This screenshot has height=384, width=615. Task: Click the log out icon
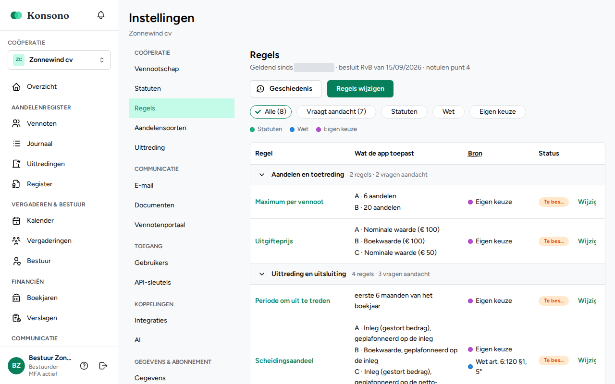coord(103,366)
